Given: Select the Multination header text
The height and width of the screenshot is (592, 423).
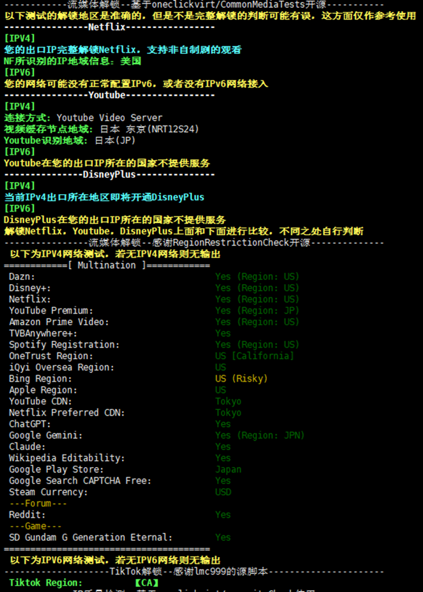Looking at the screenshot, I should pyautogui.click(x=107, y=266).
